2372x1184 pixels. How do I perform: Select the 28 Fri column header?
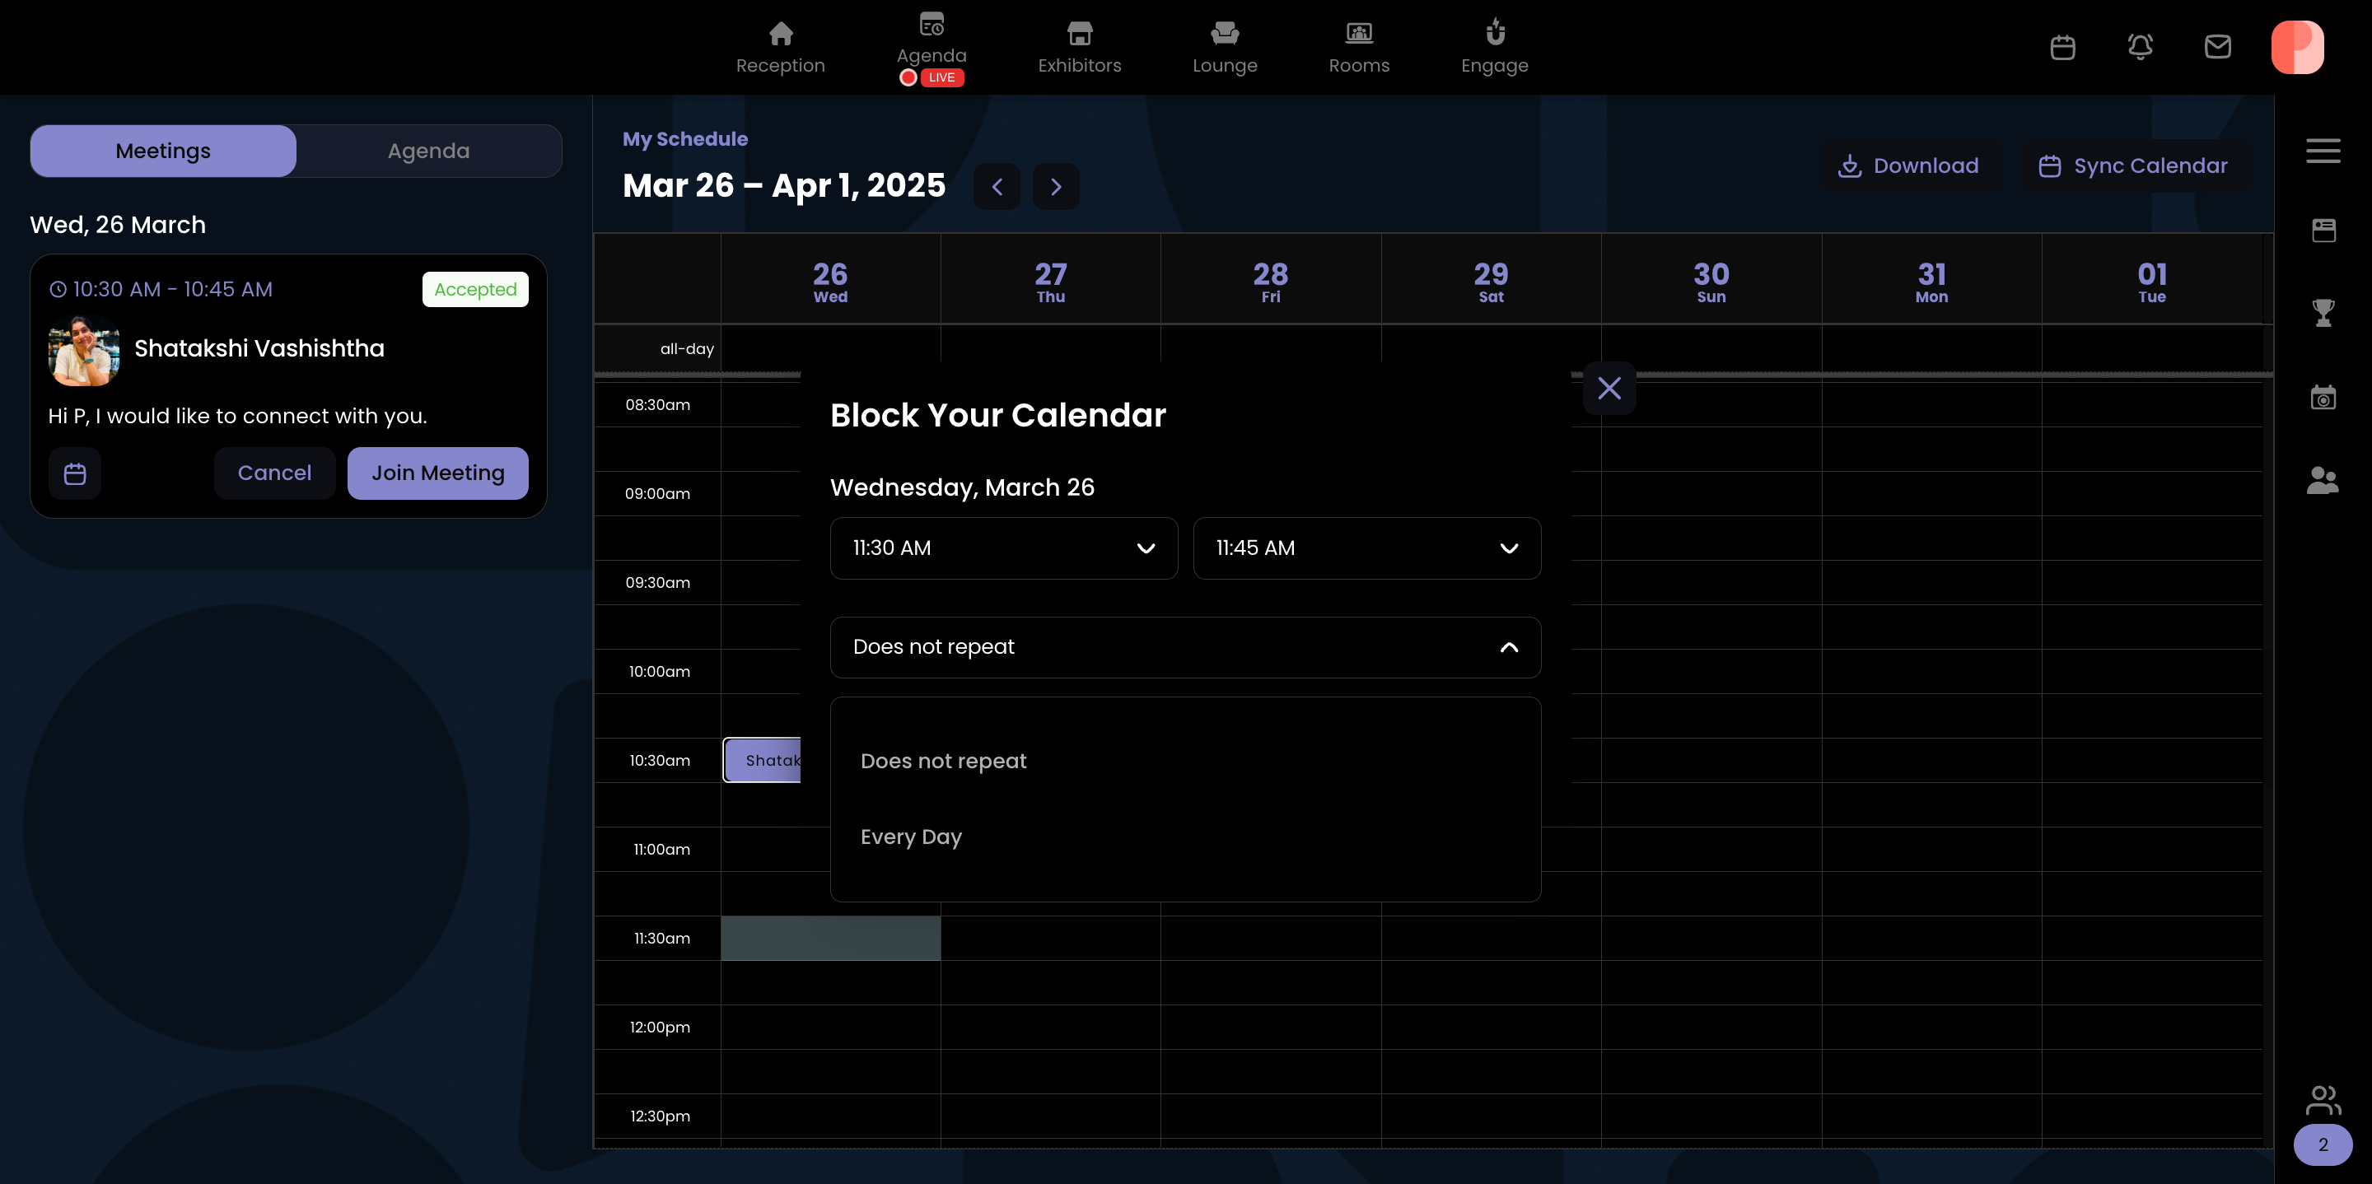(x=1270, y=281)
